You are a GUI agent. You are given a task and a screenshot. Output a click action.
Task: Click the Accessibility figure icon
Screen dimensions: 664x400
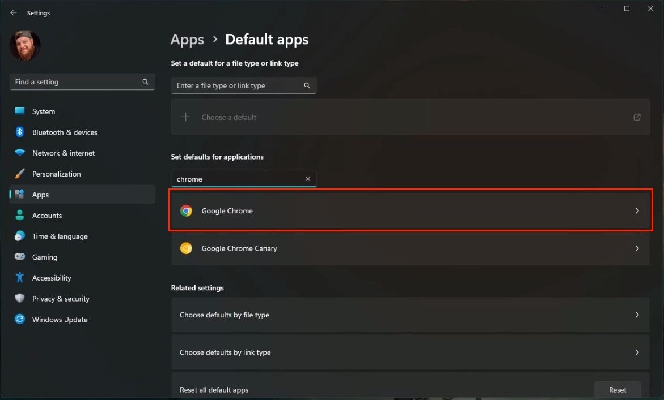coord(19,277)
